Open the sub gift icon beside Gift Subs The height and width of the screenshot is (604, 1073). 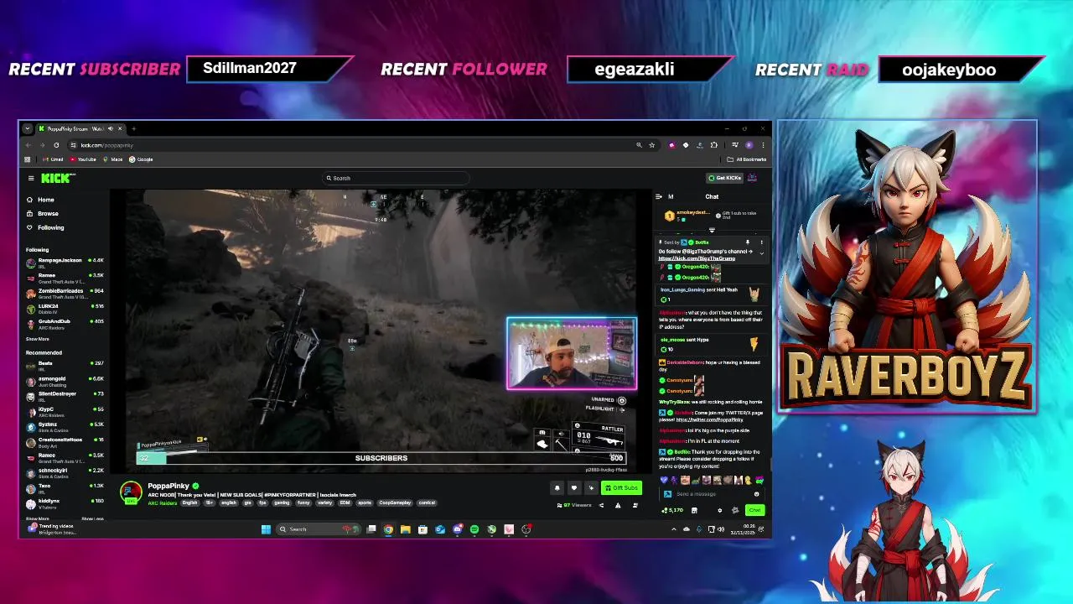(591, 487)
